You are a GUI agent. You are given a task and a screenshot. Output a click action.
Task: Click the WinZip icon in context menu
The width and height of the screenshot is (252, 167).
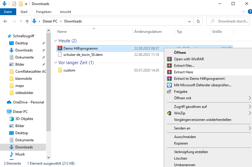[169, 113]
